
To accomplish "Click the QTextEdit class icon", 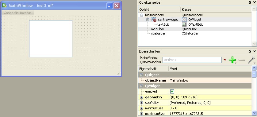I will (184, 24).
